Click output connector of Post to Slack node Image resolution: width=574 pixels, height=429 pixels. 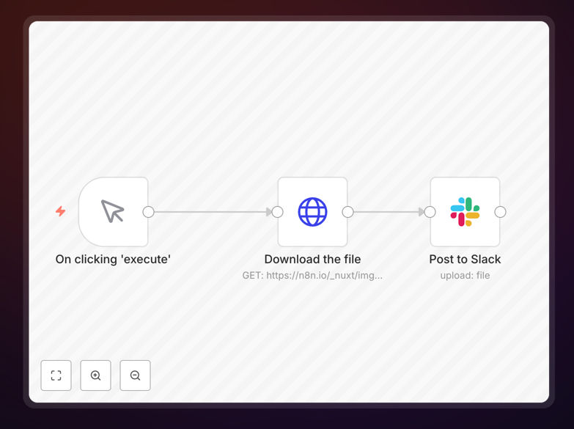pyautogui.click(x=500, y=212)
